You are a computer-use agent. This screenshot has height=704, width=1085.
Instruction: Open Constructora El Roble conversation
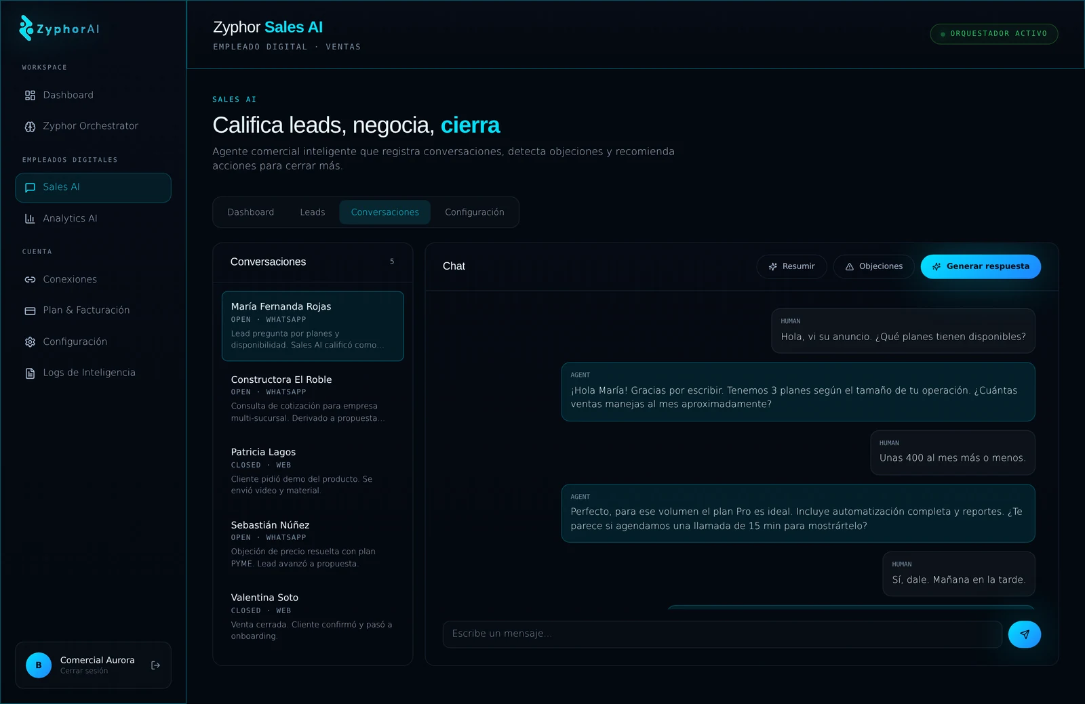coord(313,398)
